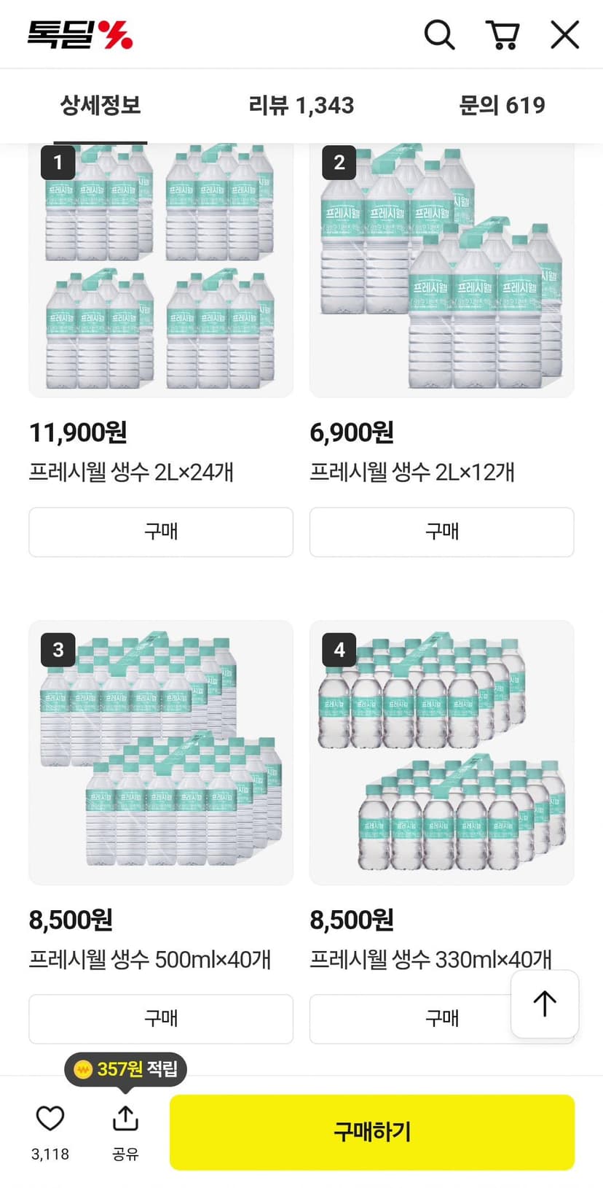Viewport: 603px width, 1188px height.
Task: Tap 구매 for 2L×12개 water
Action: tap(442, 532)
